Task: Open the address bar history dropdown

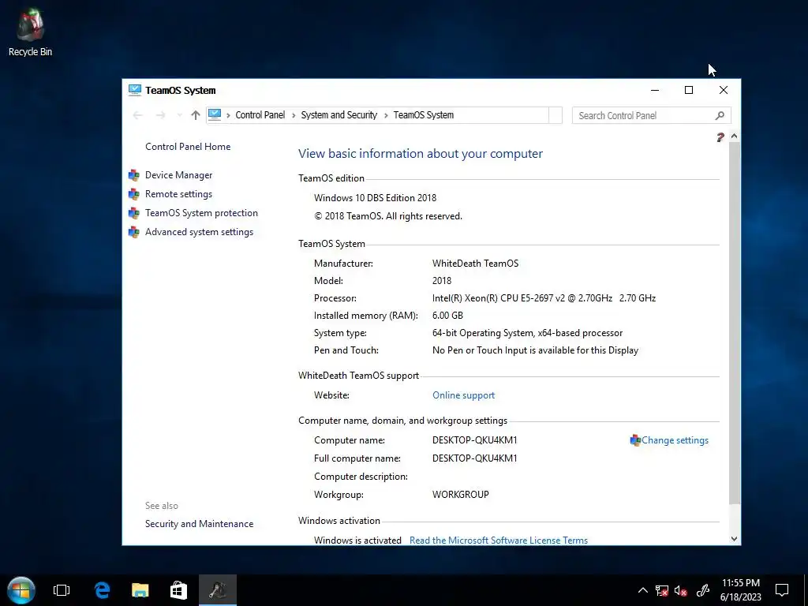Action: pos(555,115)
